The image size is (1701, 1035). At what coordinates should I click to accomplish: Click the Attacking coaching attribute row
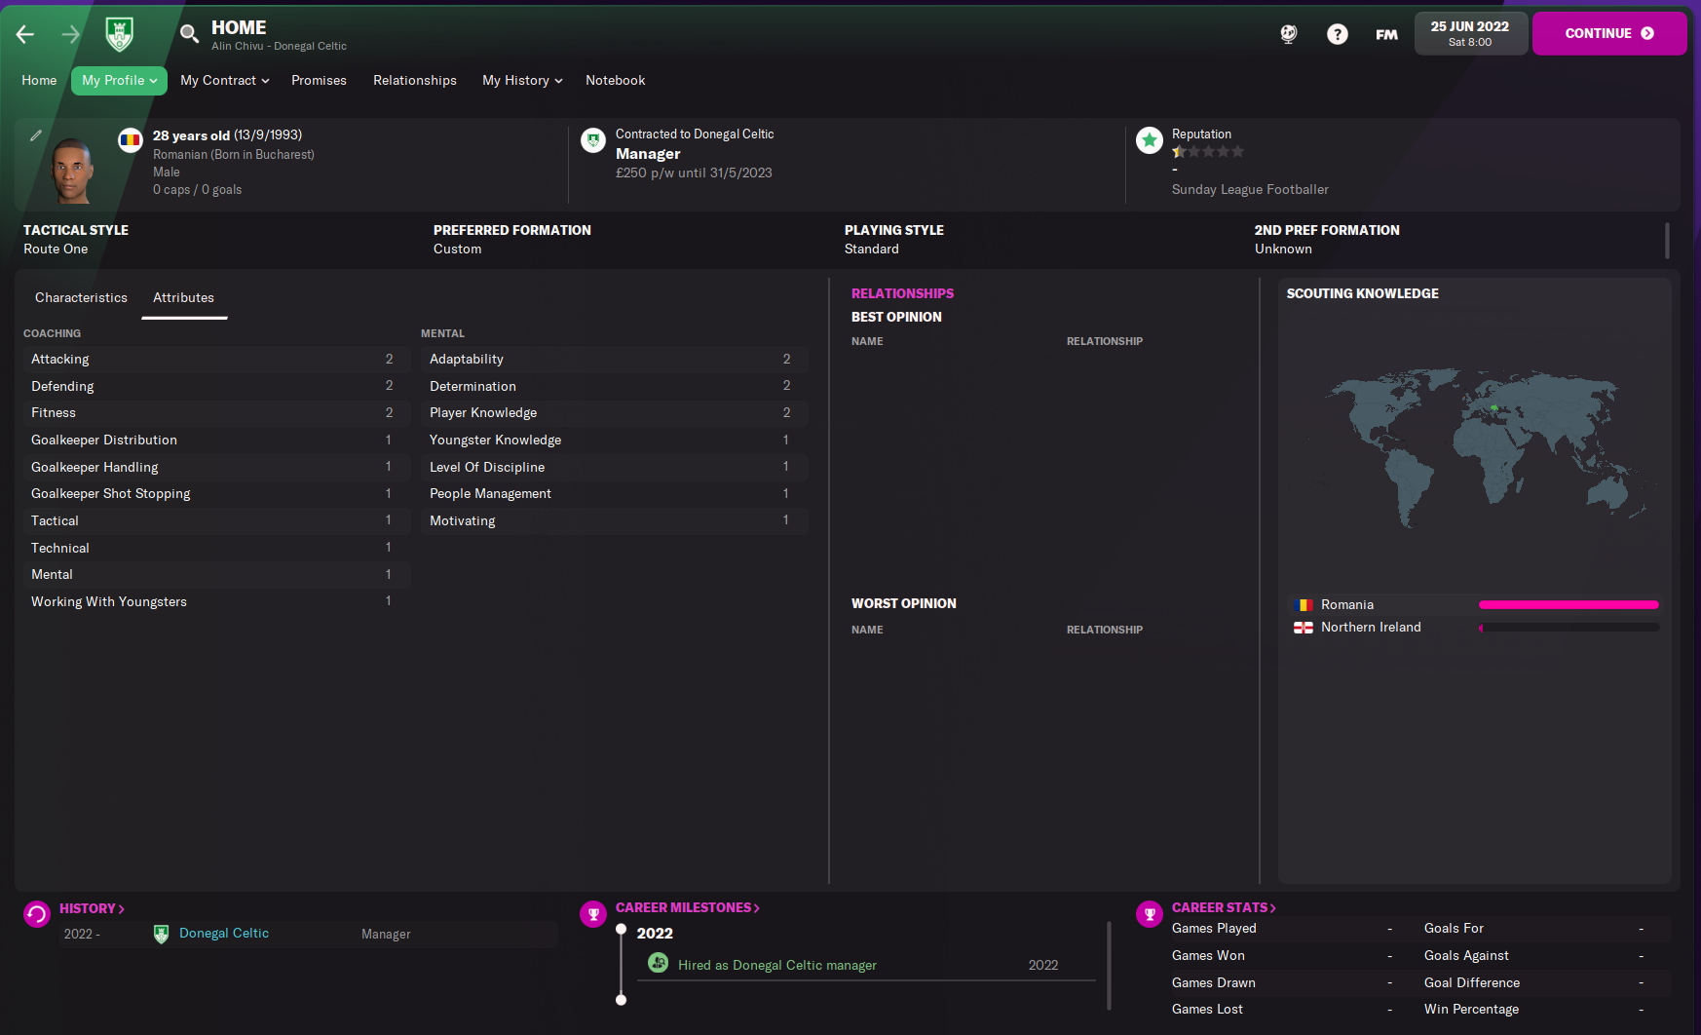click(216, 360)
